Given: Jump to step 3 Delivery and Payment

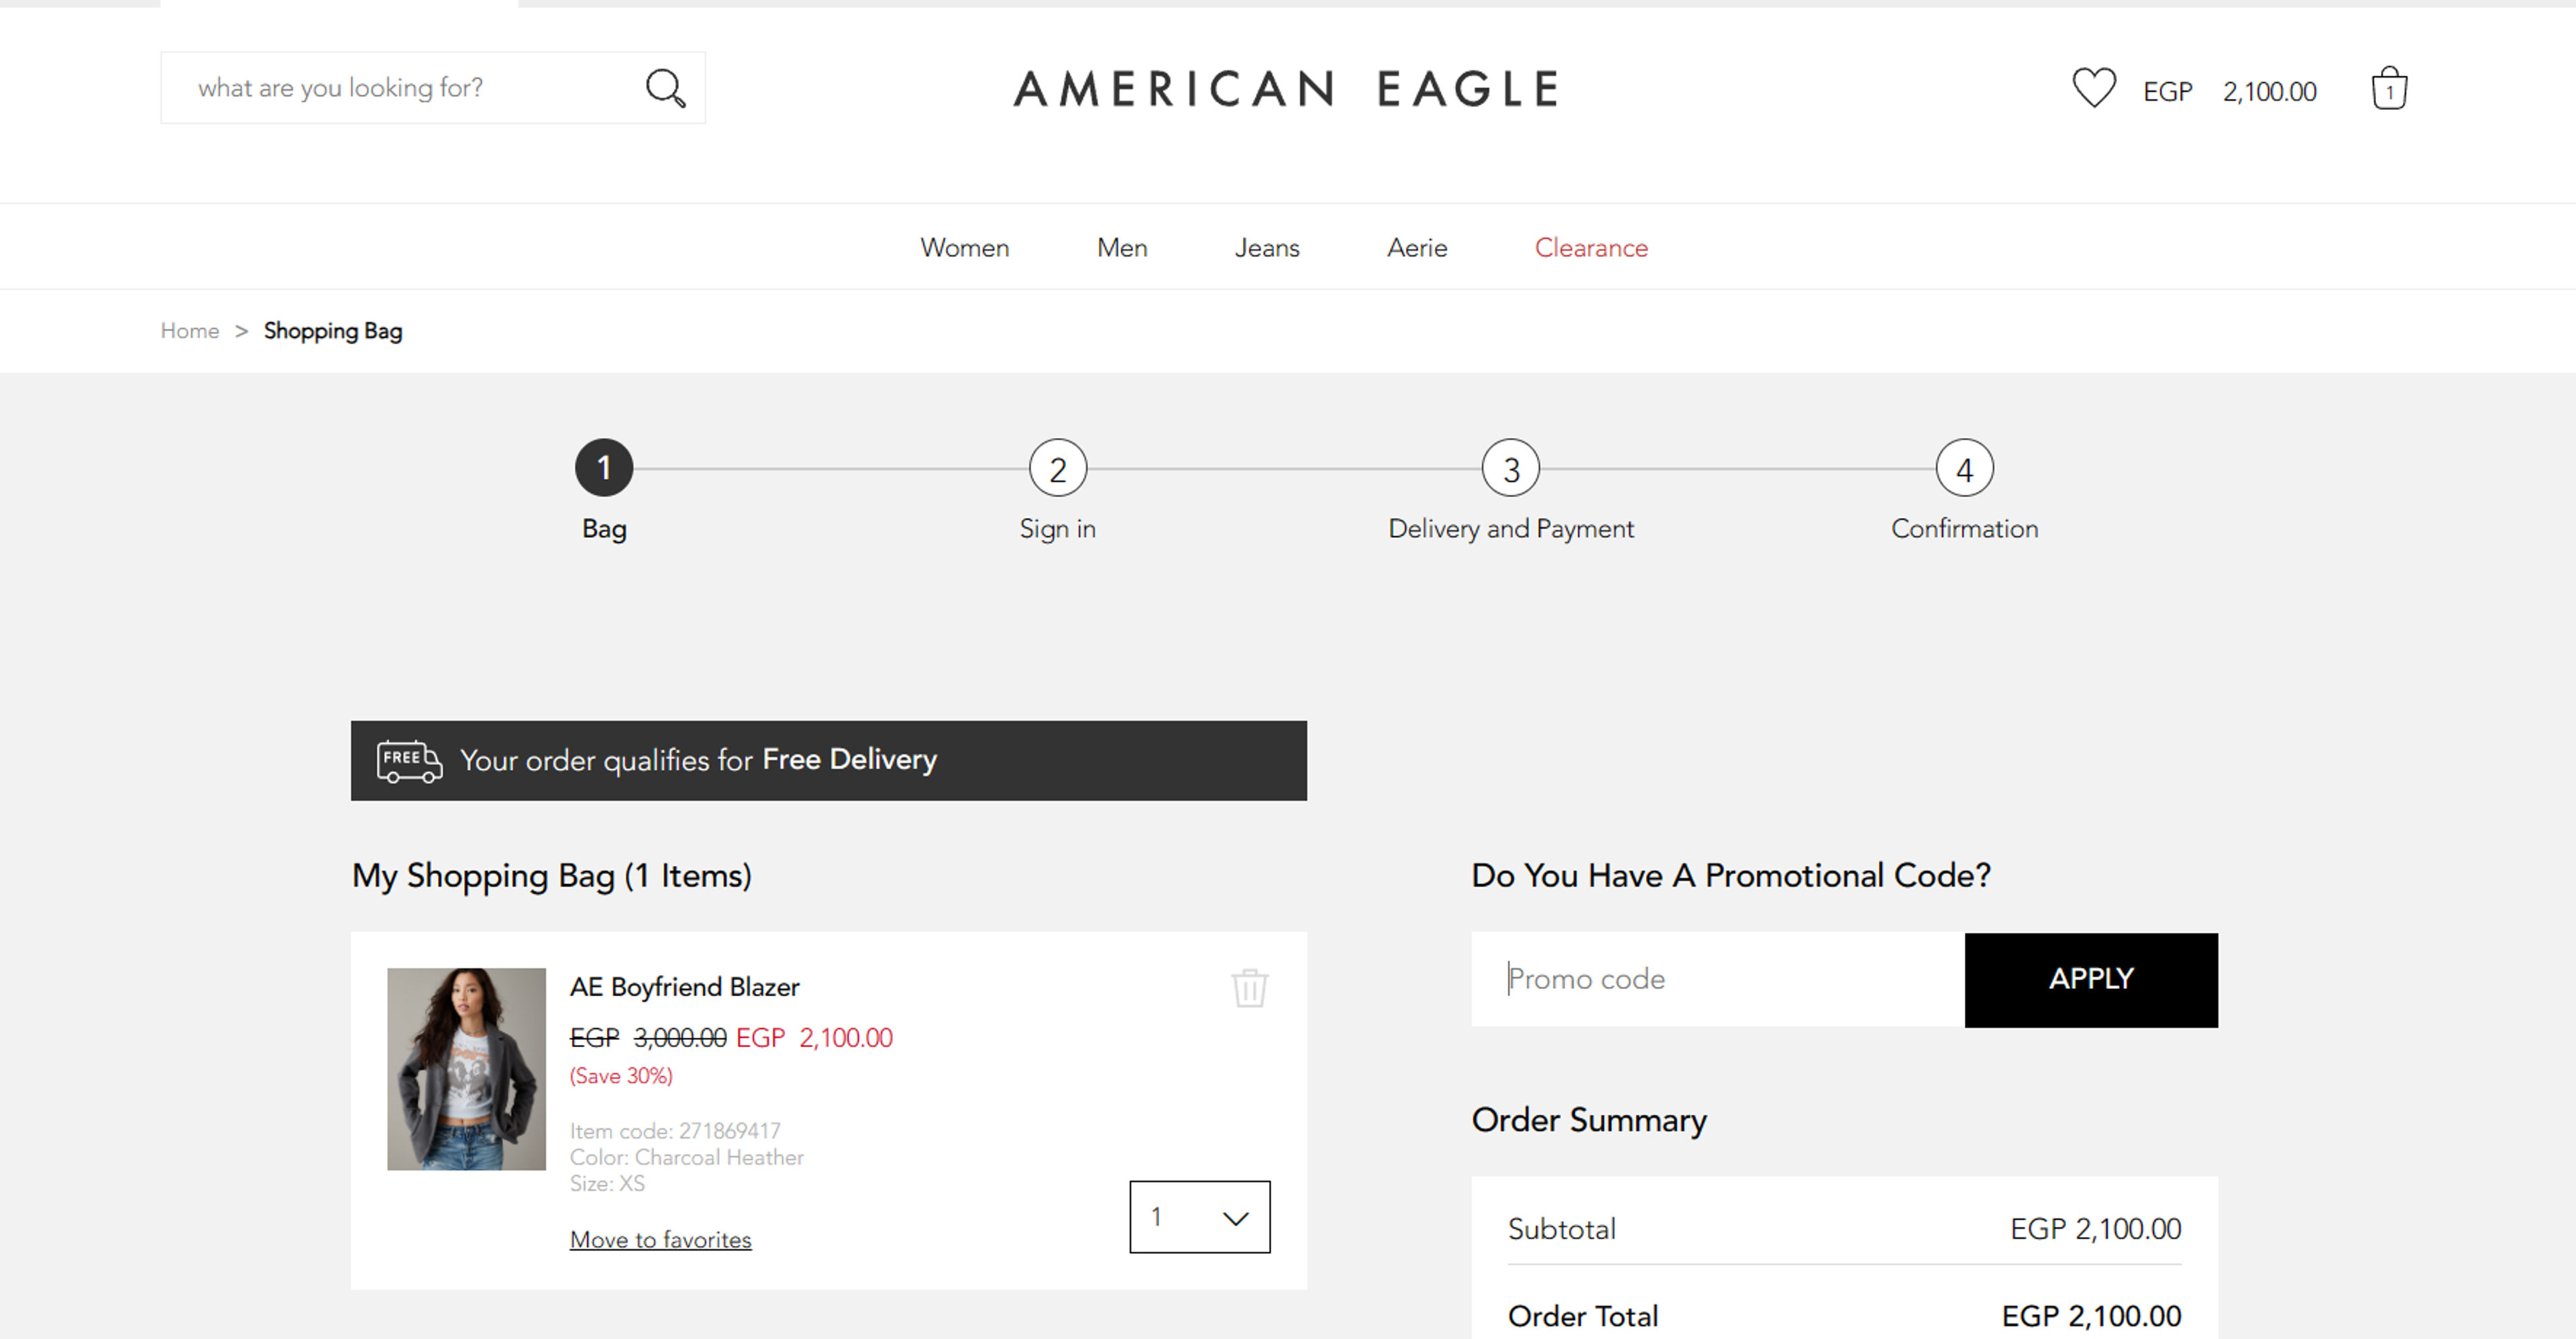Looking at the screenshot, I should (x=1510, y=468).
